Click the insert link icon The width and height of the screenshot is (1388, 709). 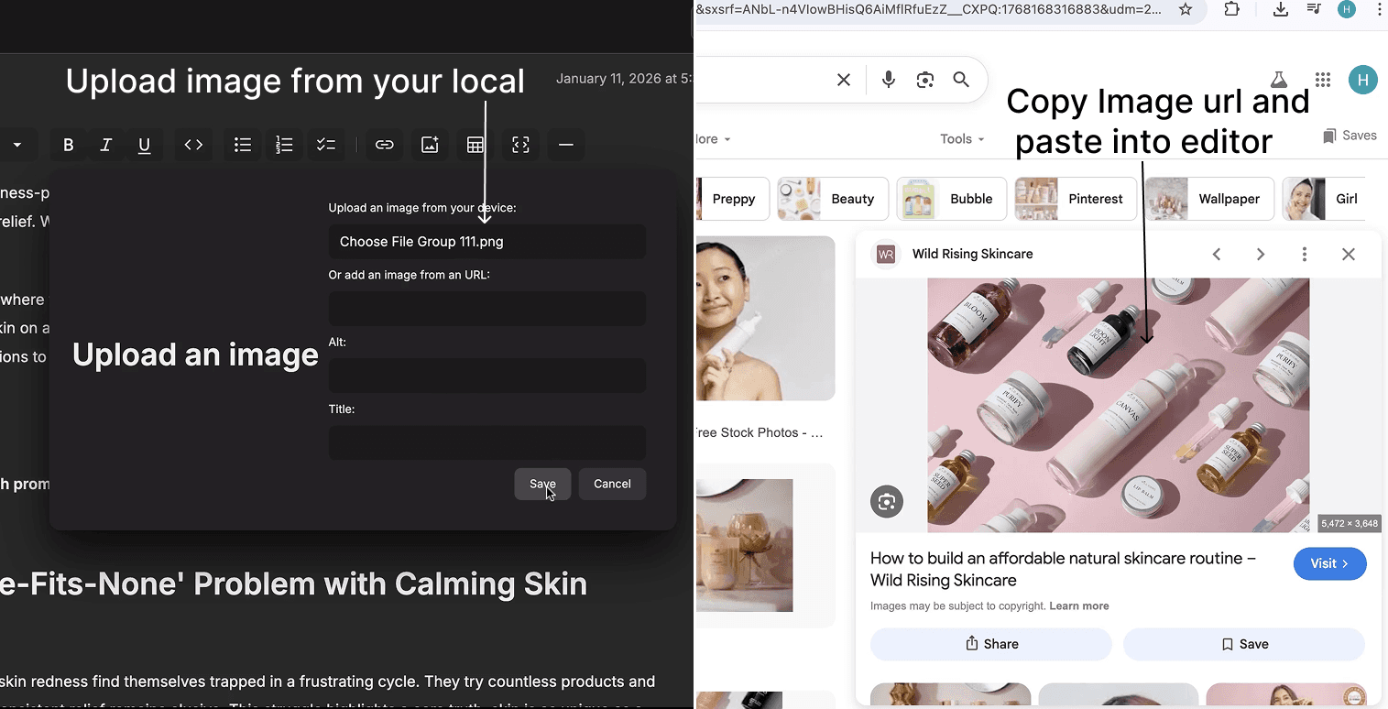[384, 144]
